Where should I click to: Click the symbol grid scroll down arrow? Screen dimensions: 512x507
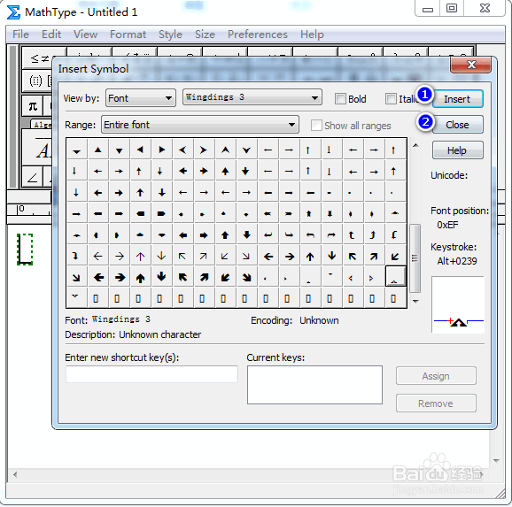415,301
